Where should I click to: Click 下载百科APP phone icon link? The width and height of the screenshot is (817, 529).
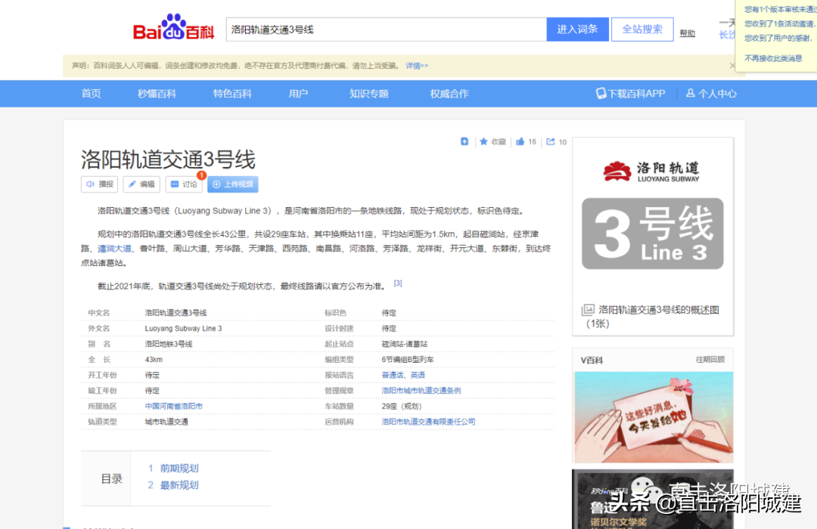pos(630,94)
